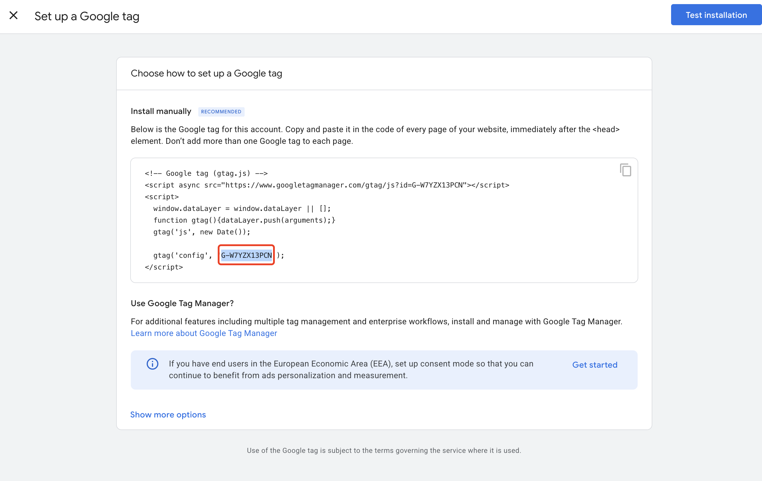This screenshot has height=481, width=762.
Task: Click the Google tag (gtag.js) comment line
Action: pos(206,173)
